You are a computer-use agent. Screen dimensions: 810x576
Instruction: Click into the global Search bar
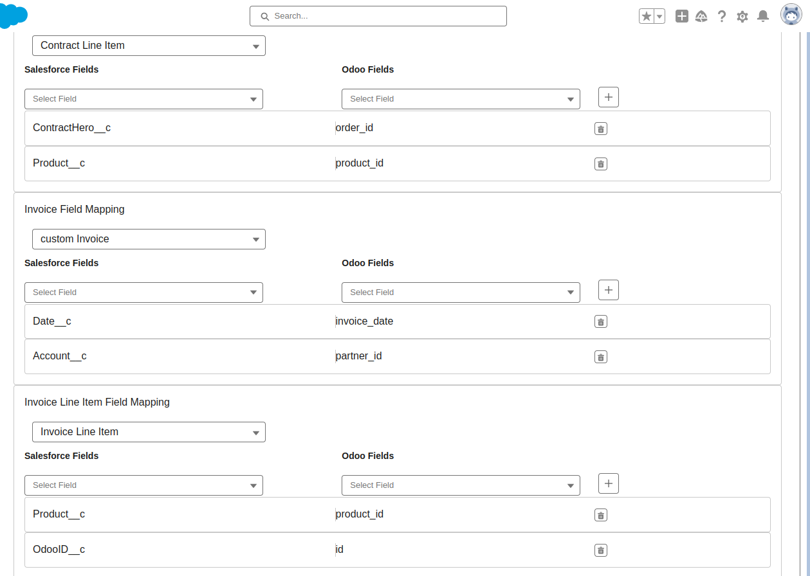pyautogui.click(x=378, y=15)
